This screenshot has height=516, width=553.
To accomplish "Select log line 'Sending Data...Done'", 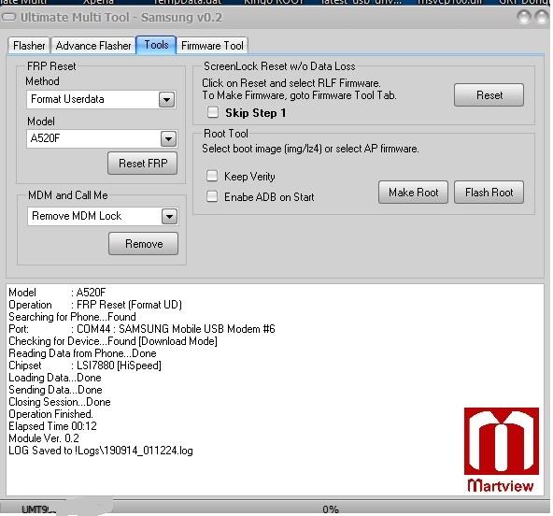I will (x=55, y=390).
